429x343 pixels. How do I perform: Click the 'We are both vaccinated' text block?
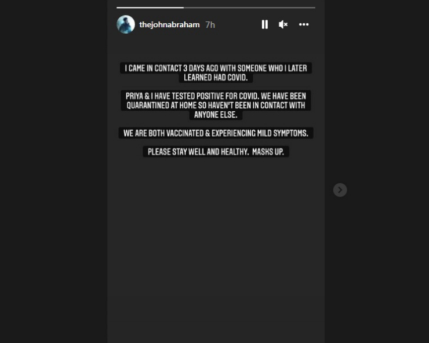(216, 133)
